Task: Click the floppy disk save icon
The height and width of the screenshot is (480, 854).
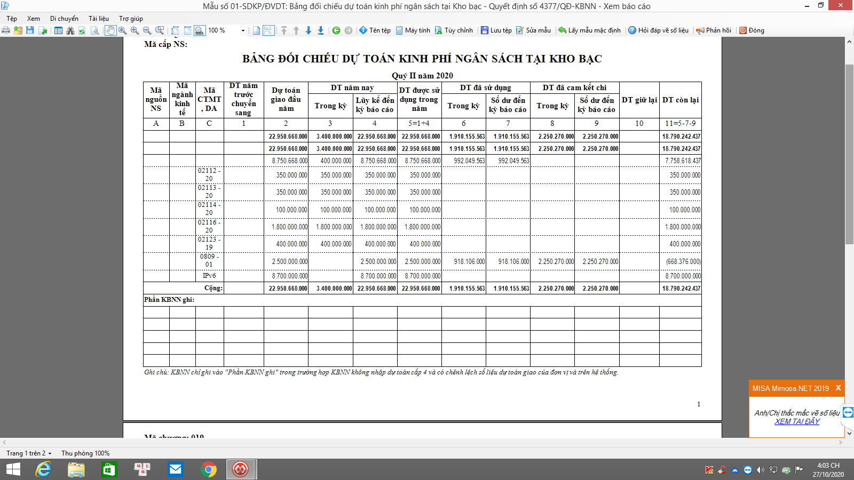Action: pos(30,30)
